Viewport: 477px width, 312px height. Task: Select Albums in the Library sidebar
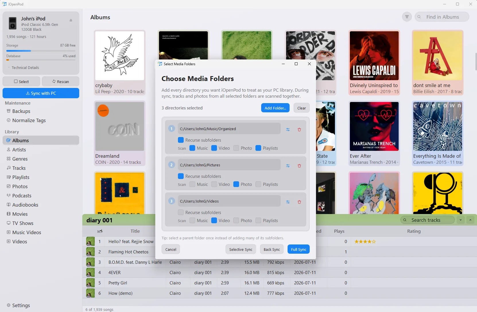point(41,140)
